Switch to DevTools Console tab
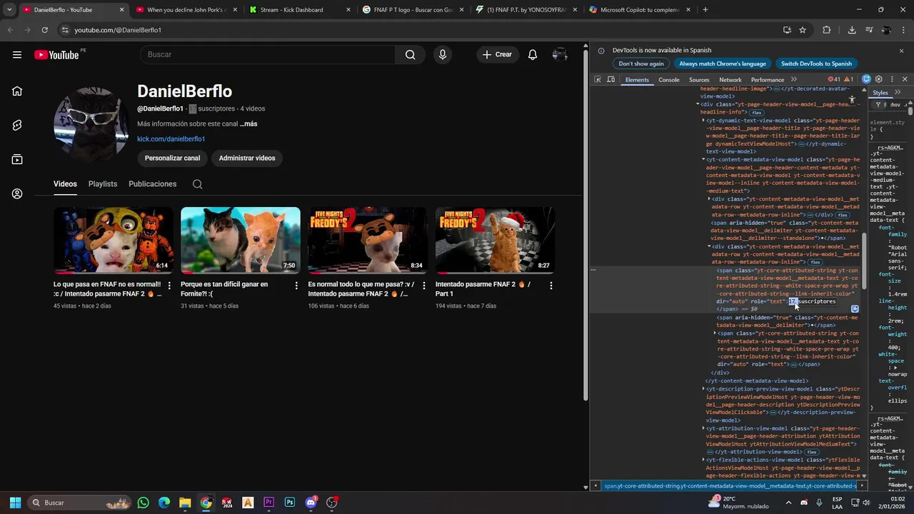 tap(669, 80)
